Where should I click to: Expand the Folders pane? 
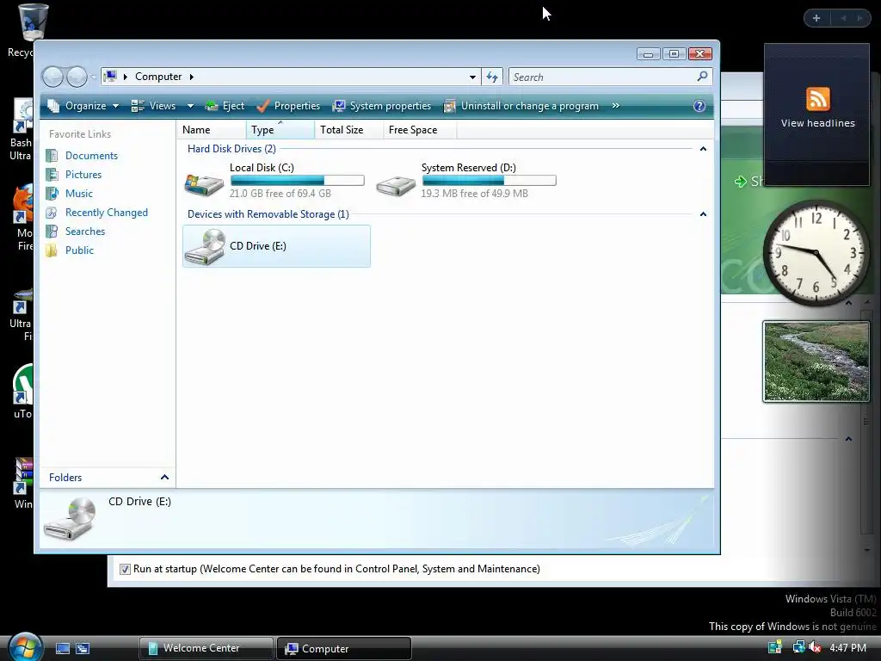pyautogui.click(x=164, y=477)
